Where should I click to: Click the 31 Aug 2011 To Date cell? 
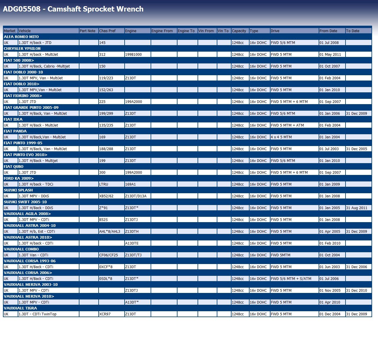click(x=359, y=208)
